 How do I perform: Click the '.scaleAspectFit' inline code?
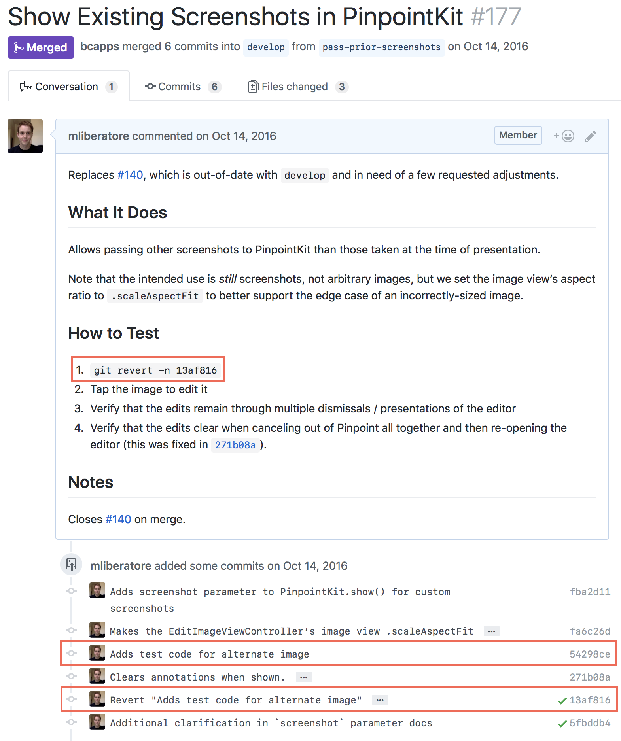[x=155, y=296]
